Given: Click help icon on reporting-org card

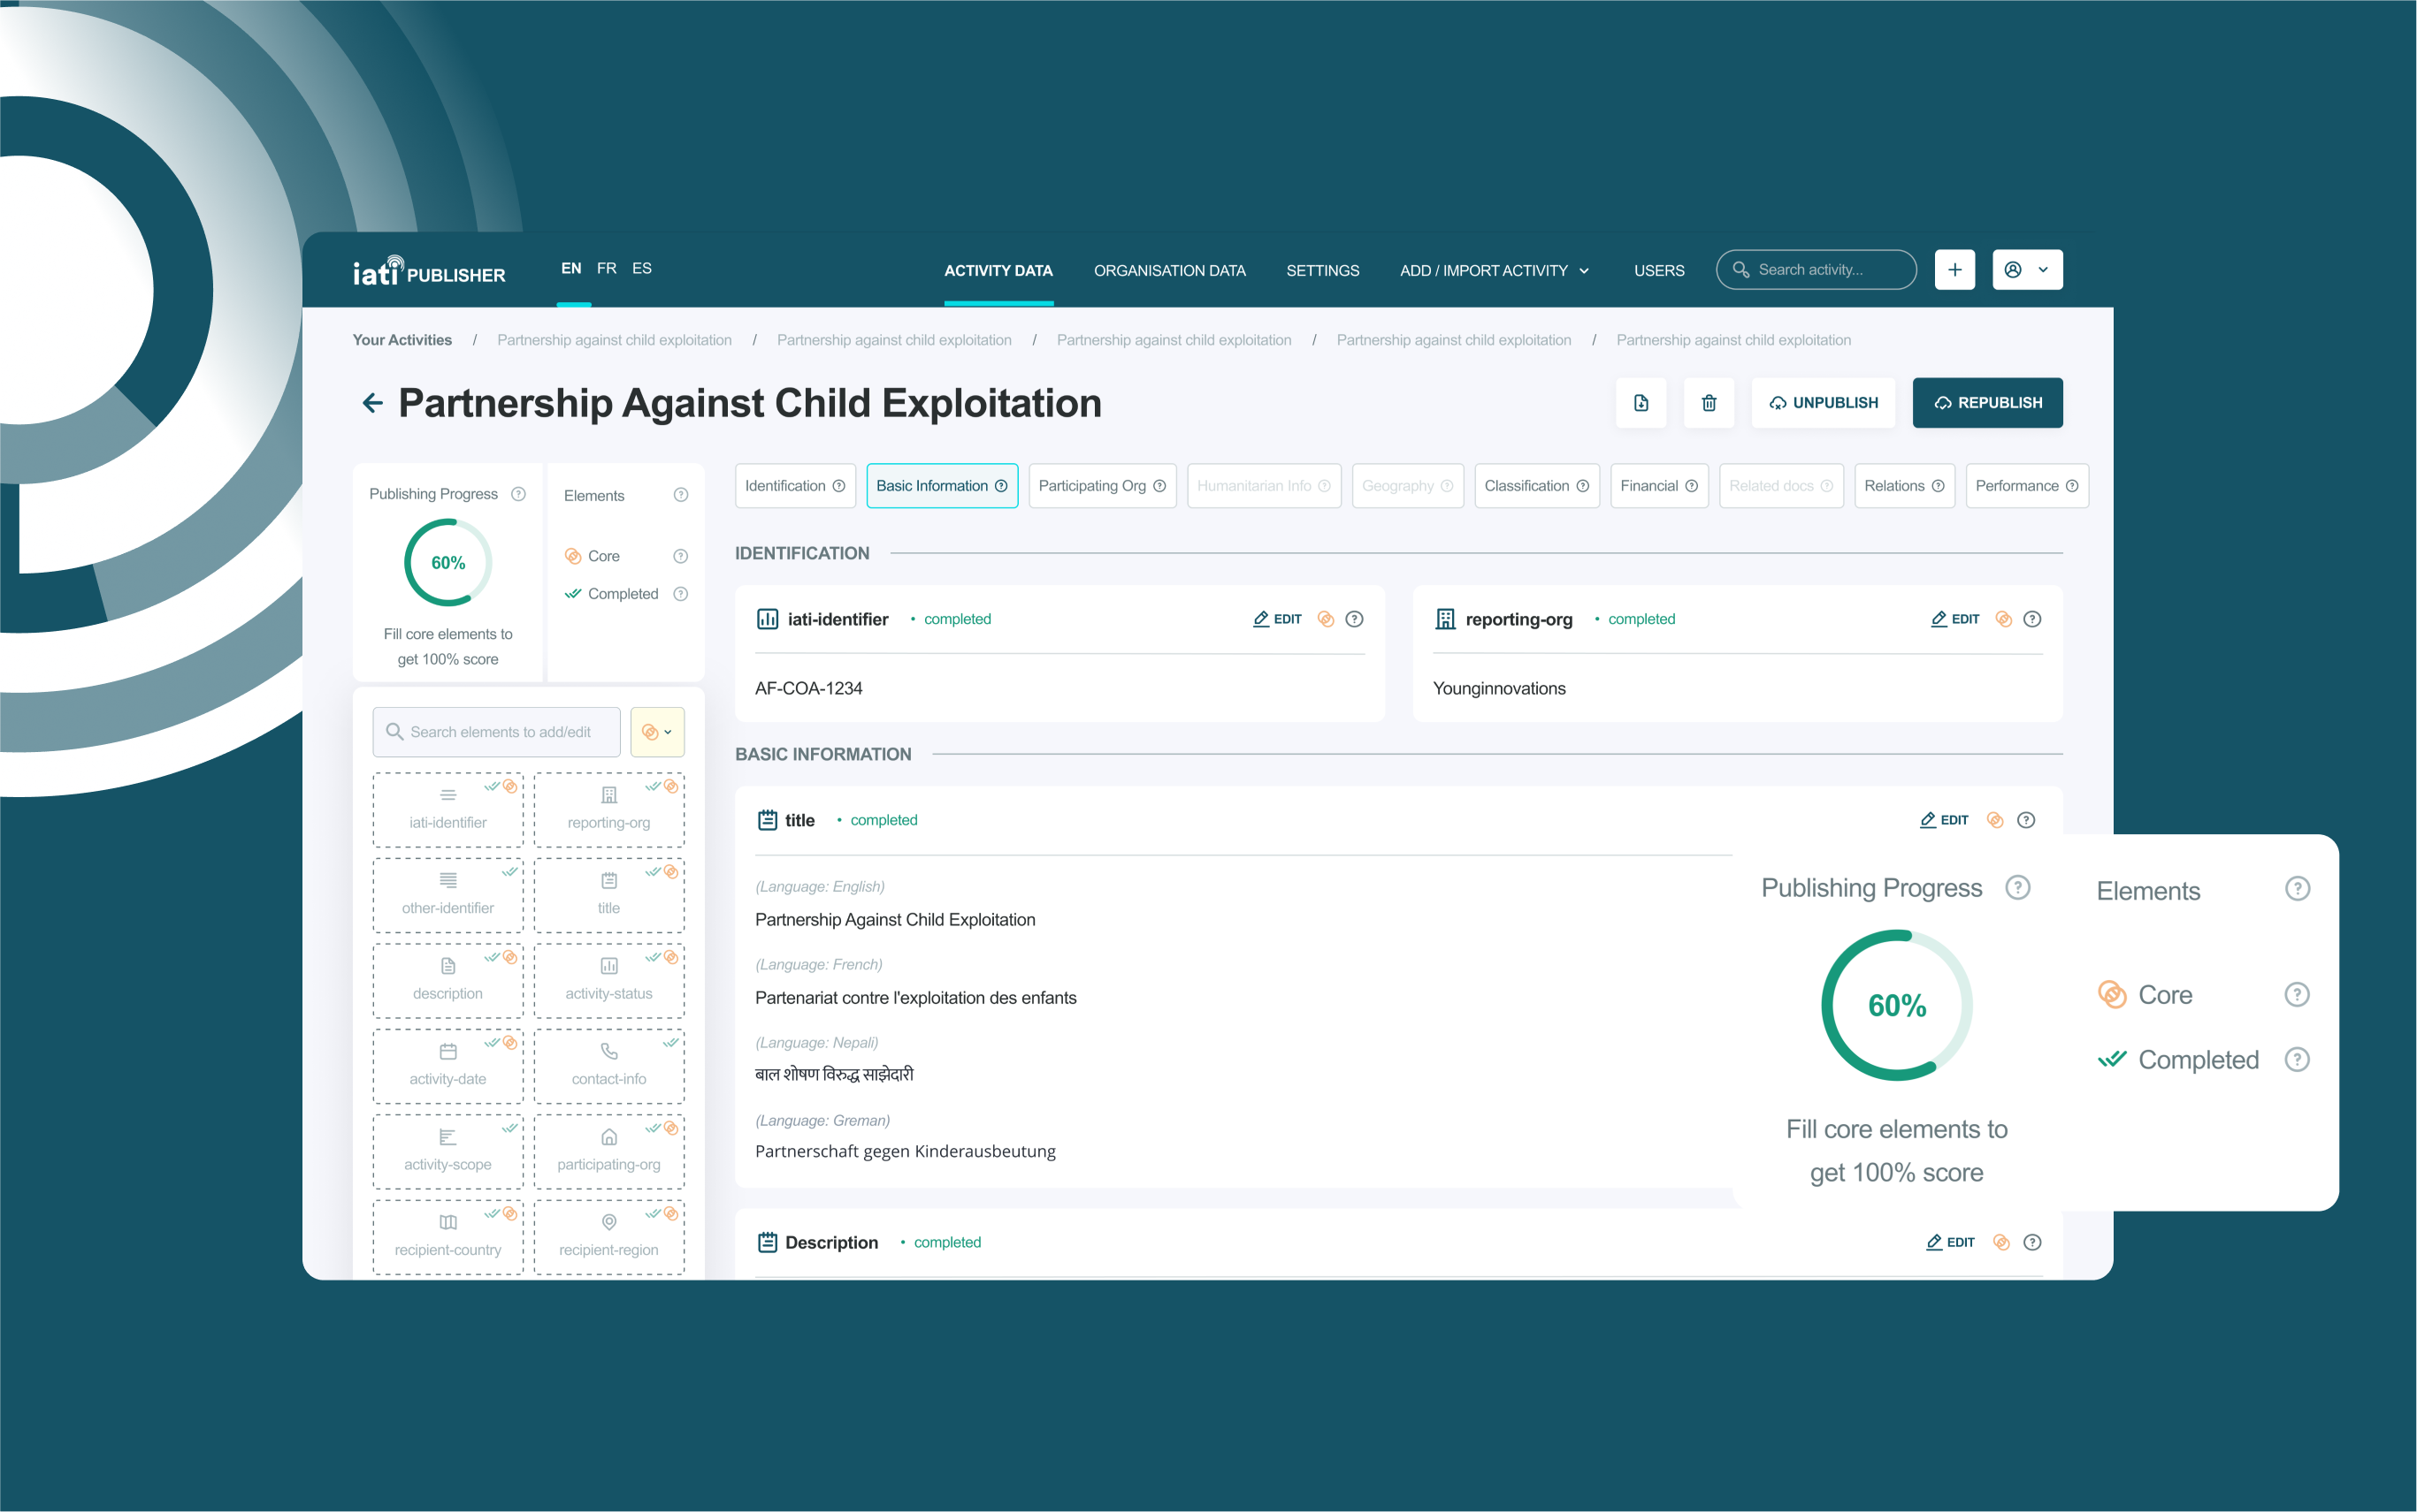Looking at the screenshot, I should point(2031,619).
